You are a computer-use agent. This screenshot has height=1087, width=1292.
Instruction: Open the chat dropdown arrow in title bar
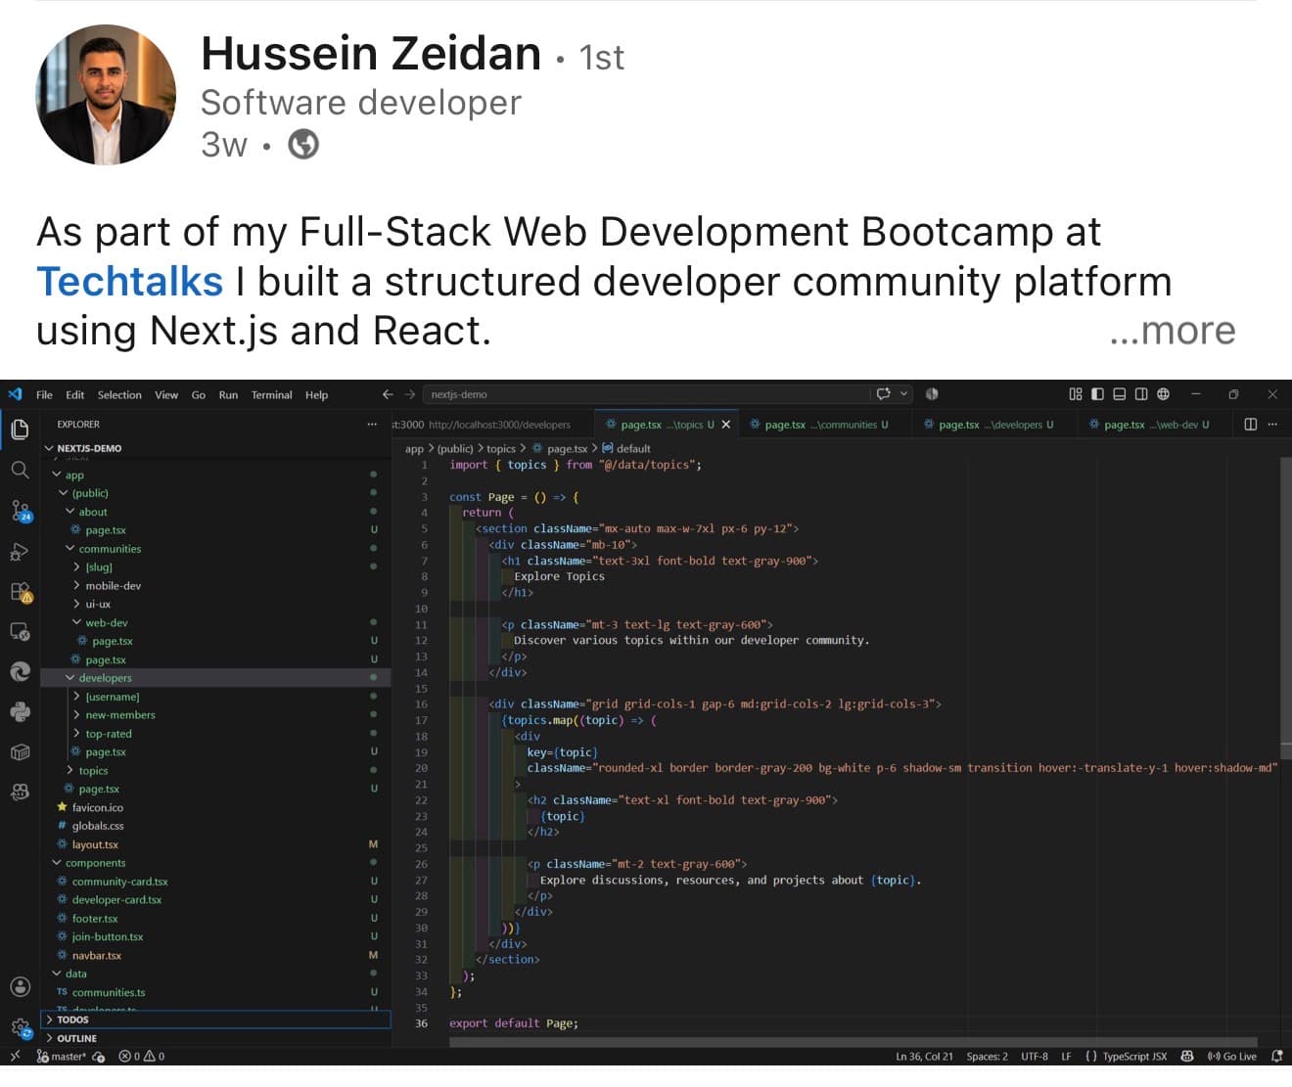tap(904, 394)
